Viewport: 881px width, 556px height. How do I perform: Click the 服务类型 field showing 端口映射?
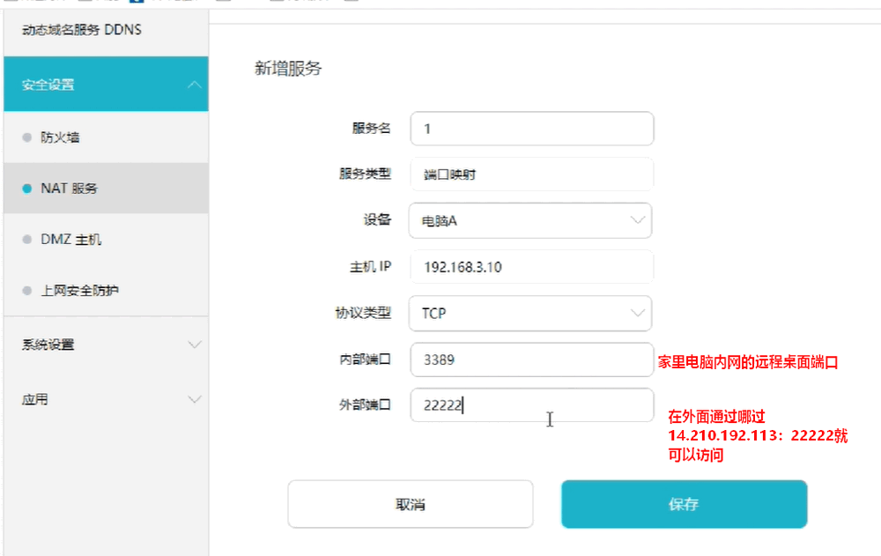coord(531,174)
